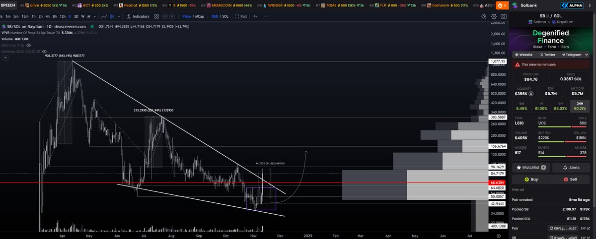Open the chart type line icon
The image size is (596, 239).
(104, 16)
